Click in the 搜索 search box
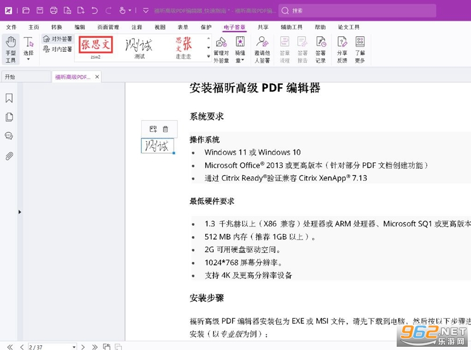471x350 pixels. [357, 11]
